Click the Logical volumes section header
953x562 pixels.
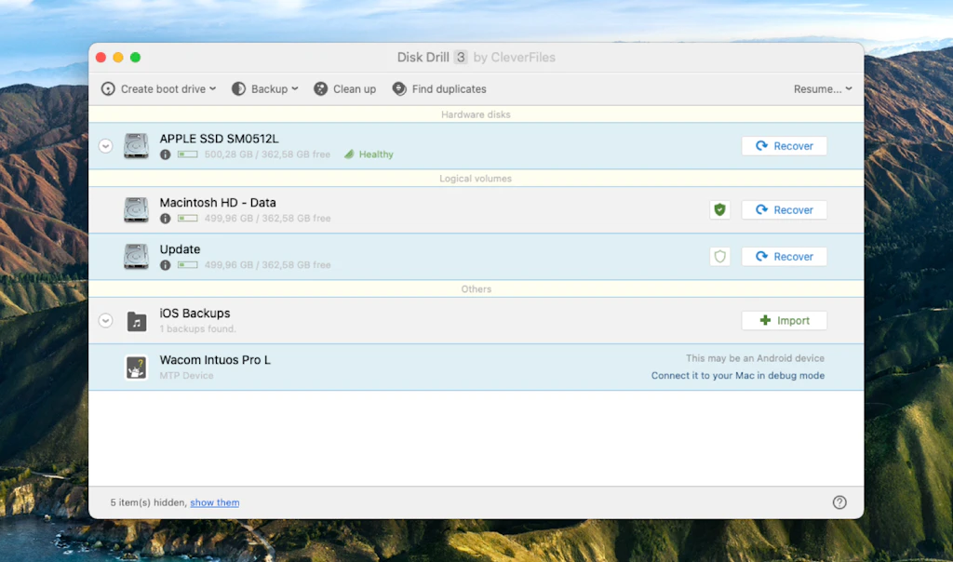[476, 179]
